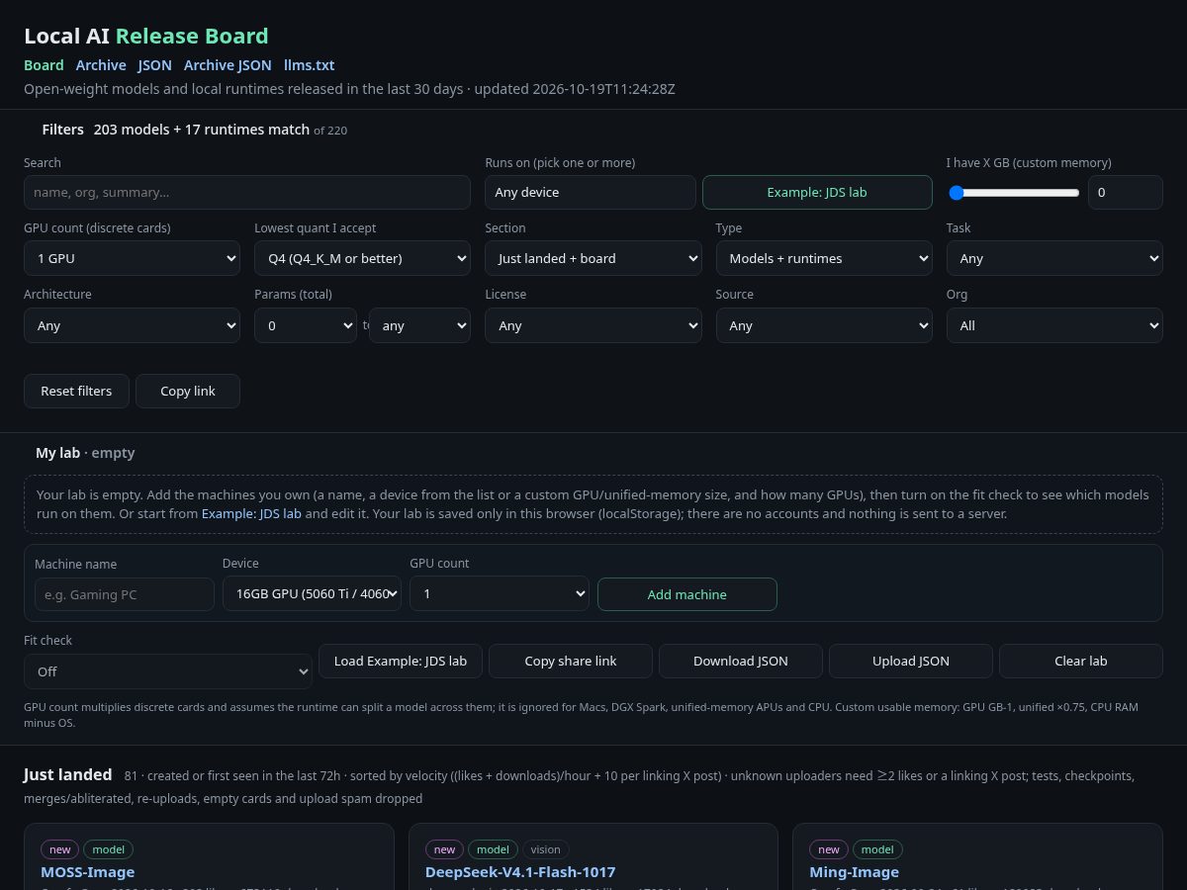This screenshot has width=1187, height=890.
Task: Open the llms.txt link
Action: coord(310,65)
